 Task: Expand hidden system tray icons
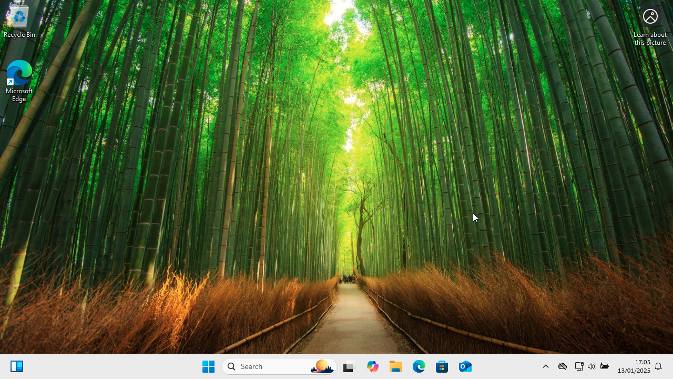pyautogui.click(x=545, y=366)
